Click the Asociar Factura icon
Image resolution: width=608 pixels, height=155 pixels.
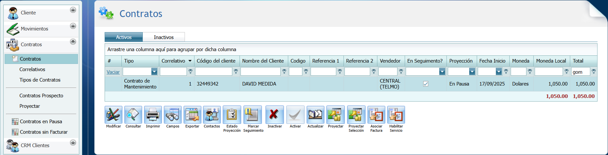(376, 115)
